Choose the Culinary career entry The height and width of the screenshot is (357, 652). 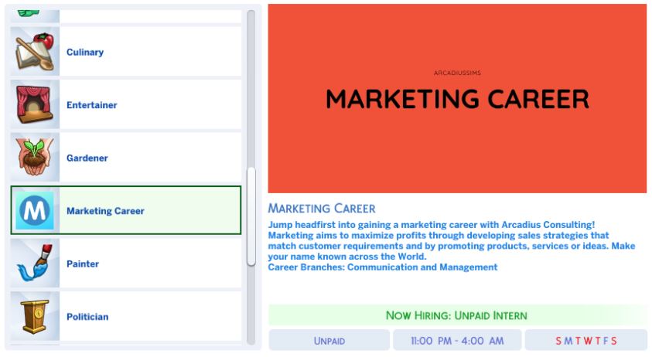(126, 52)
